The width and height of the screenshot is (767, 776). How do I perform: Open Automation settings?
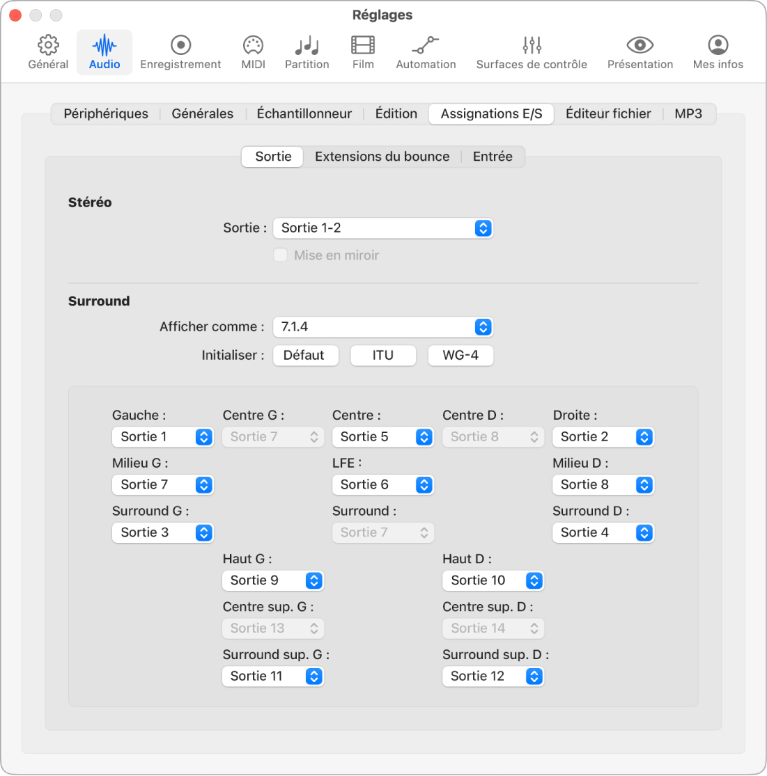[425, 52]
